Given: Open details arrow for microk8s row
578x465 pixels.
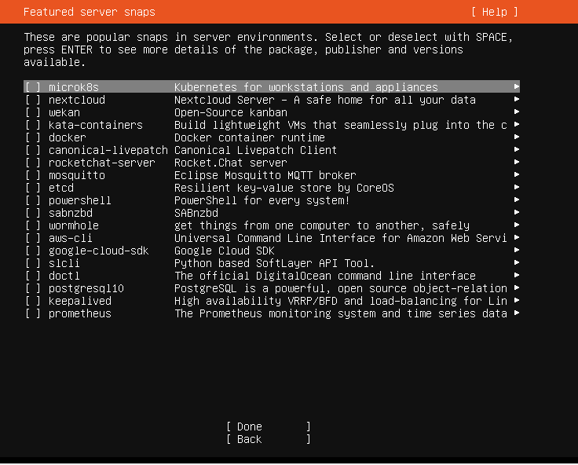Looking at the screenshot, I should coord(517,86).
